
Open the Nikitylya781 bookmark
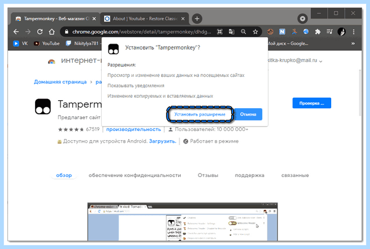[x=83, y=44]
